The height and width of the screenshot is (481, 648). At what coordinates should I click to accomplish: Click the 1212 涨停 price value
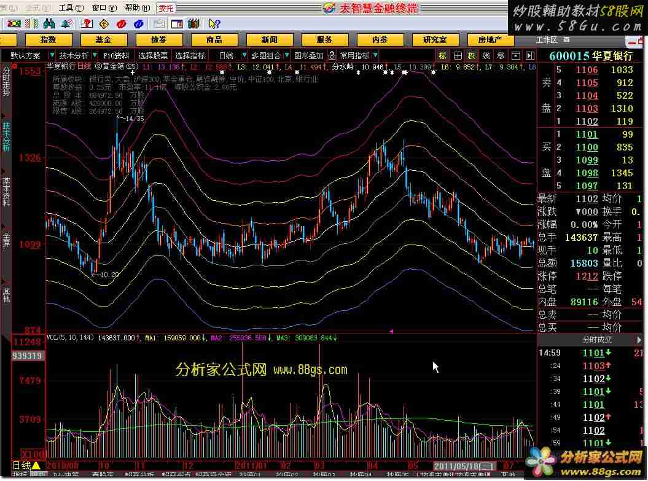(x=587, y=276)
